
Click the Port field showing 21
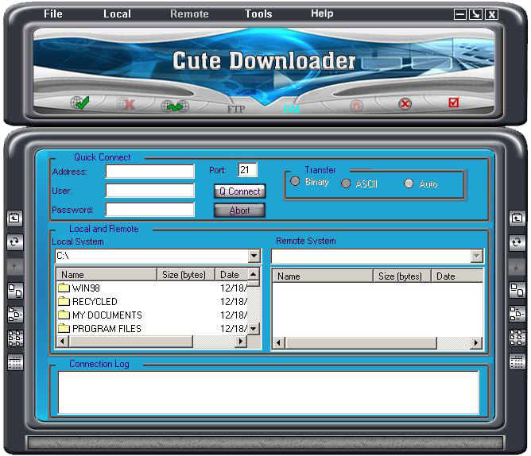pos(247,169)
